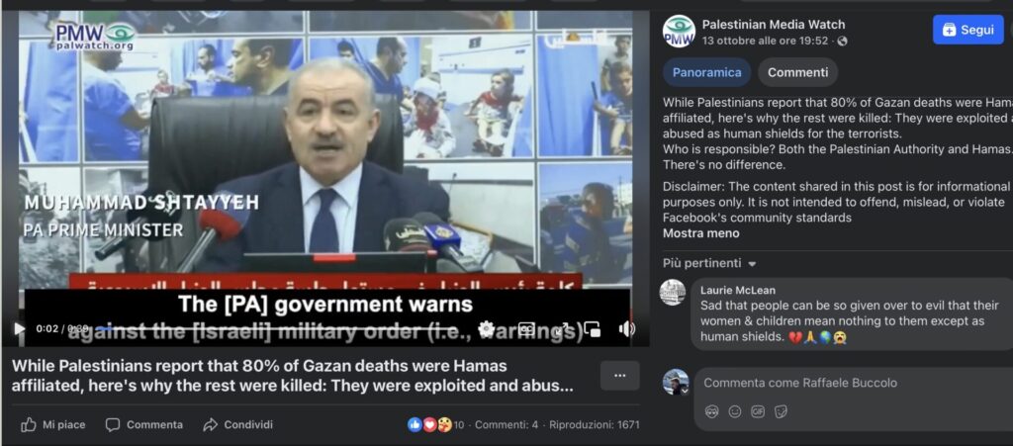Play the video with the play button

click(19, 329)
